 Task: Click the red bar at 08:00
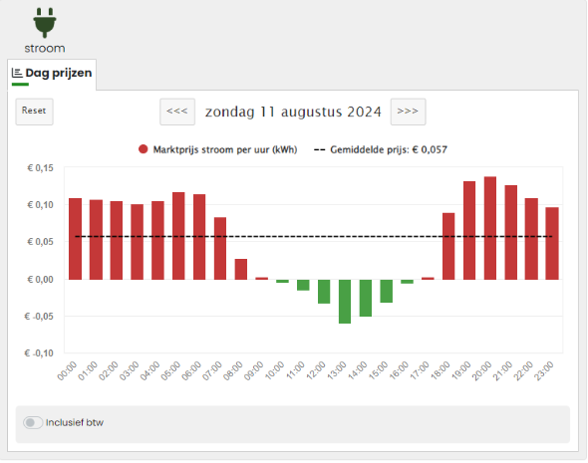[241, 269]
